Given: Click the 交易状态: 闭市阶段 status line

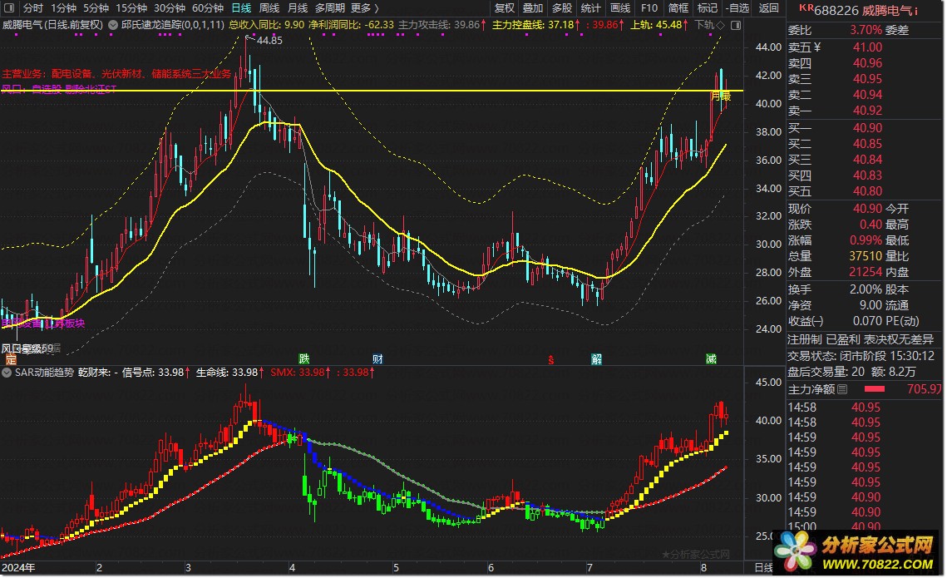Looking at the screenshot, I should (x=861, y=356).
